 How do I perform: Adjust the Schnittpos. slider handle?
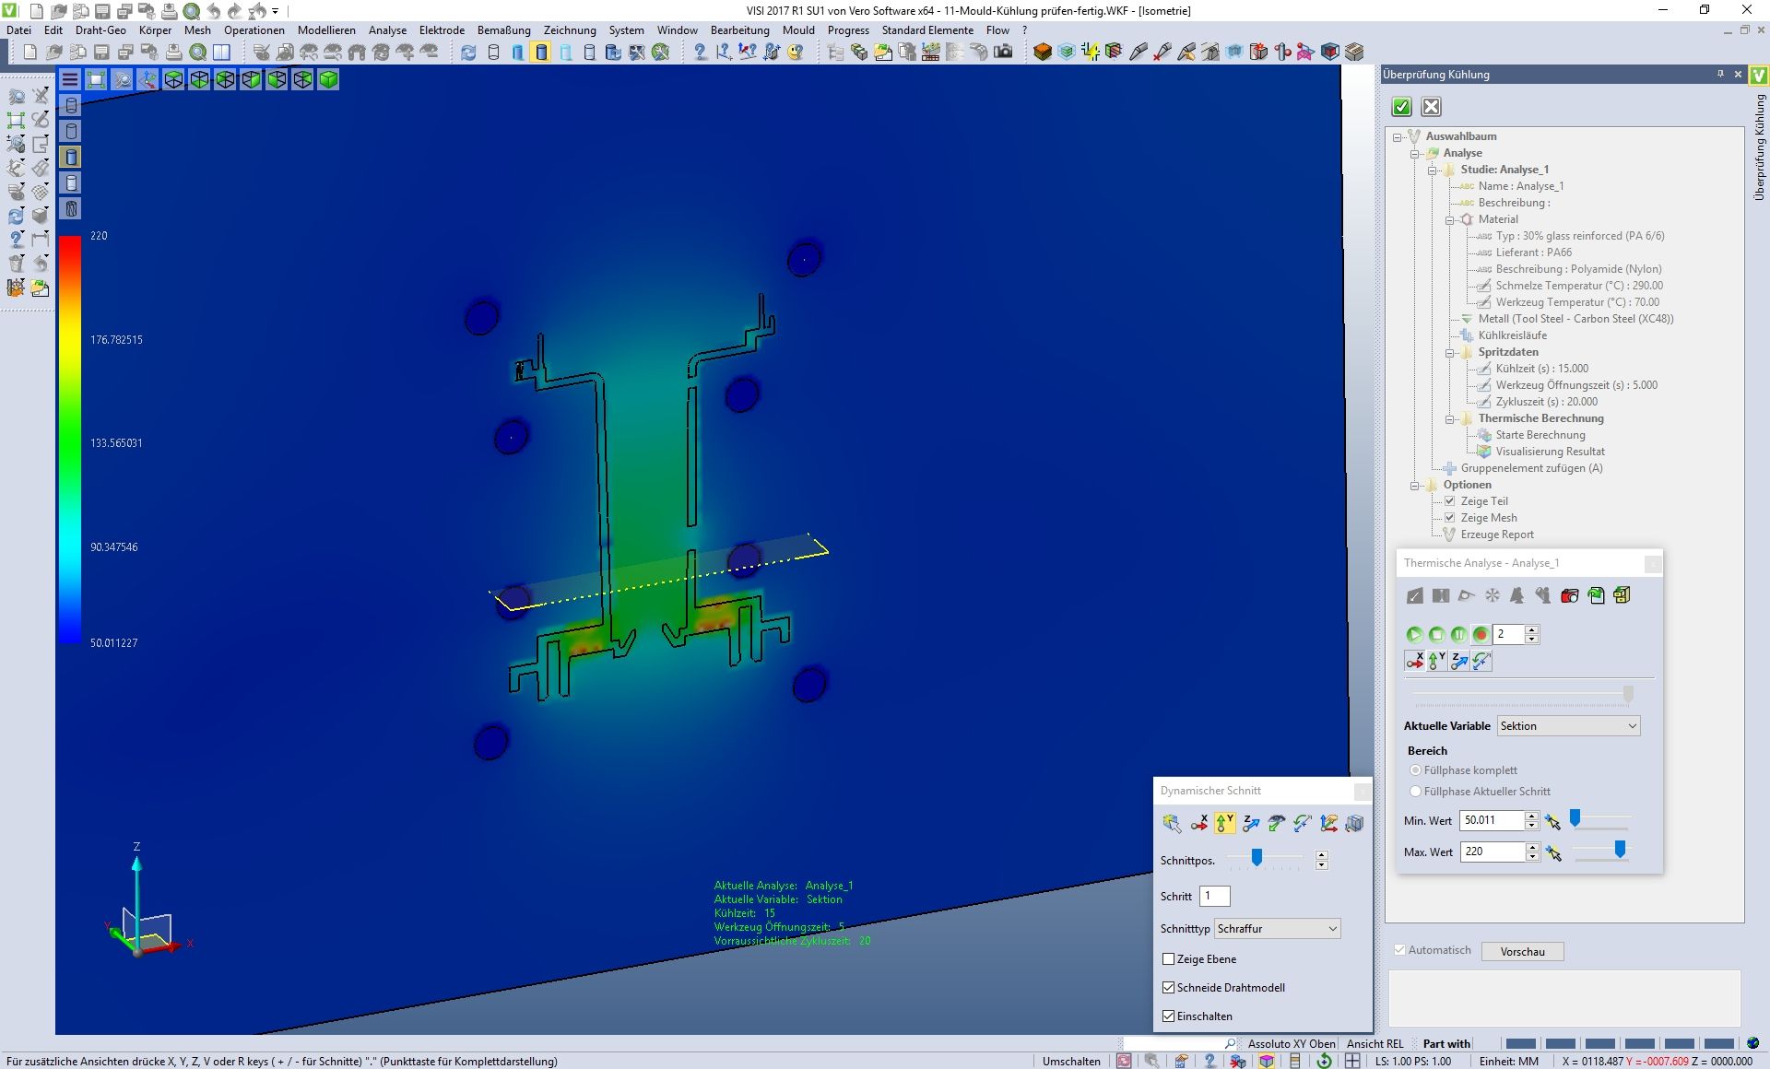tap(1257, 858)
